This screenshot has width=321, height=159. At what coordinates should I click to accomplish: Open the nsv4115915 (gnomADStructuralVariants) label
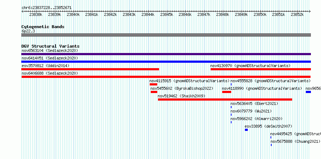pos(189,81)
